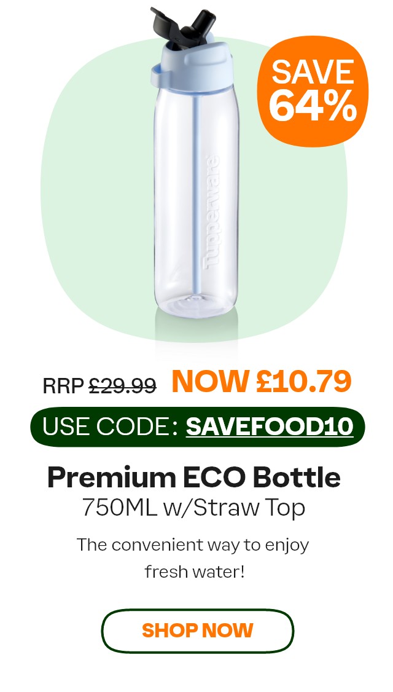Viewport: 393px width, 692px height.
Task: Click the SHOP NOW button
Action: (x=197, y=631)
